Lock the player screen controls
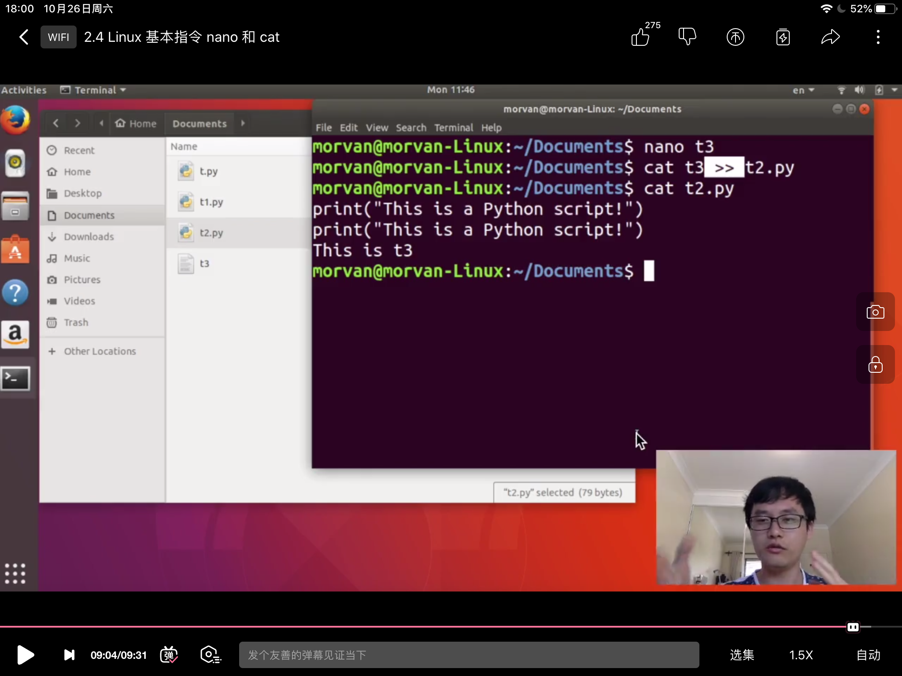Screen dimensions: 902x676 pyautogui.click(x=875, y=365)
